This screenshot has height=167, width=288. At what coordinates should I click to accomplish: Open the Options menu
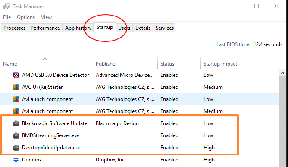(x=26, y=17)
